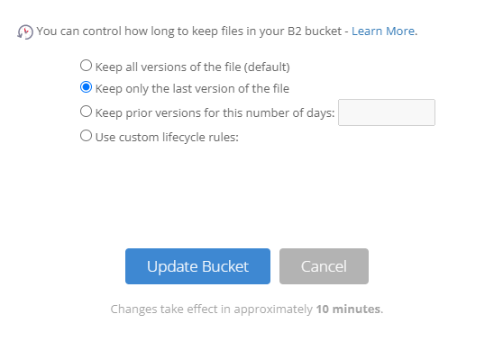Click 'Keep prior versions for this number of days' label
The image size is (503, 341).
coord(215,112)
